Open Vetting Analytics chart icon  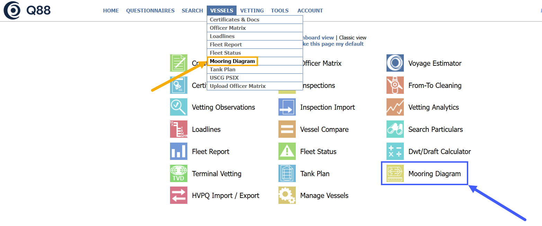coord(395,107)
